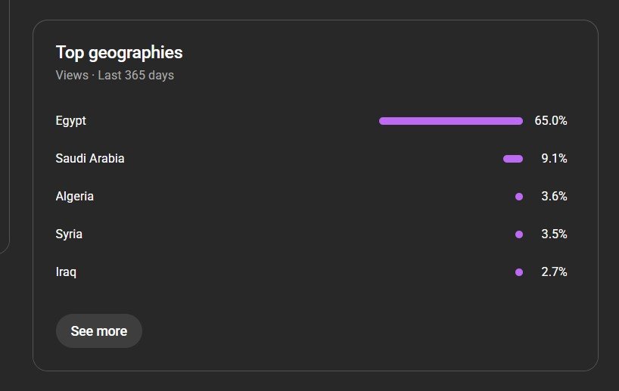Select the 2.7% percentage for Iraq
The width and height of the screenshot is (619, 391).
click(554, 272)
